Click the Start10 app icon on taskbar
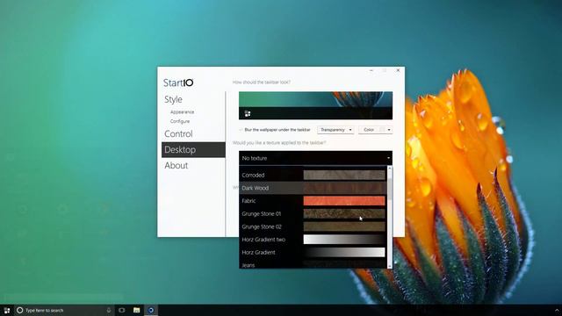 tap(151, 310)
